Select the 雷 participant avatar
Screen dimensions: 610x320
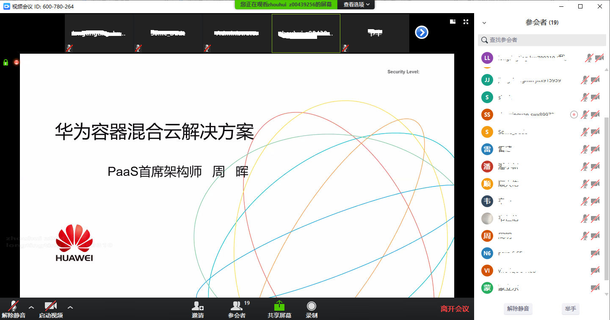[487, 149]
